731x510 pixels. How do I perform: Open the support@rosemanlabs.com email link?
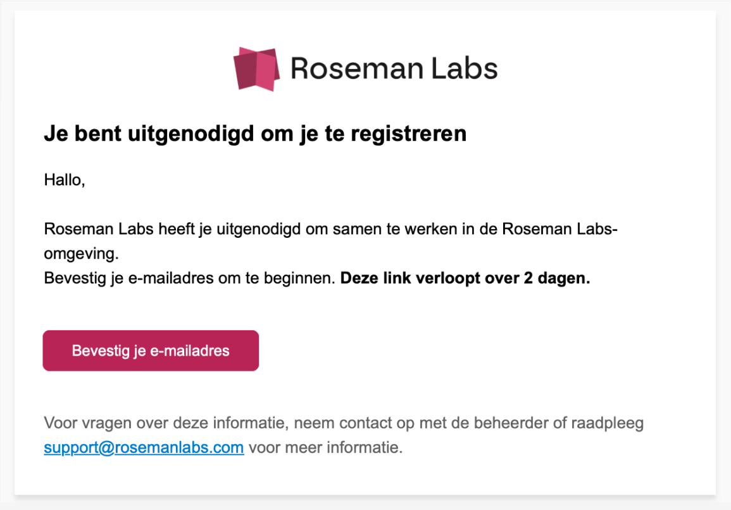(x=144, y=447)
